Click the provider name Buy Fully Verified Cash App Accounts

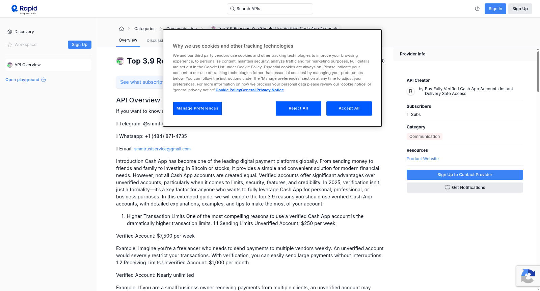click(x=469, y=91)
